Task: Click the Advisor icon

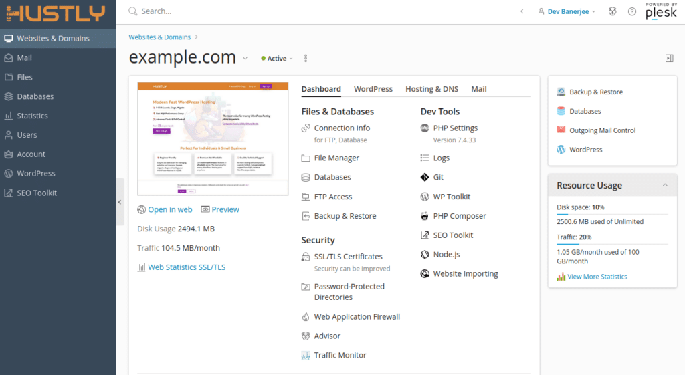Action: click(x=306, y=336)
